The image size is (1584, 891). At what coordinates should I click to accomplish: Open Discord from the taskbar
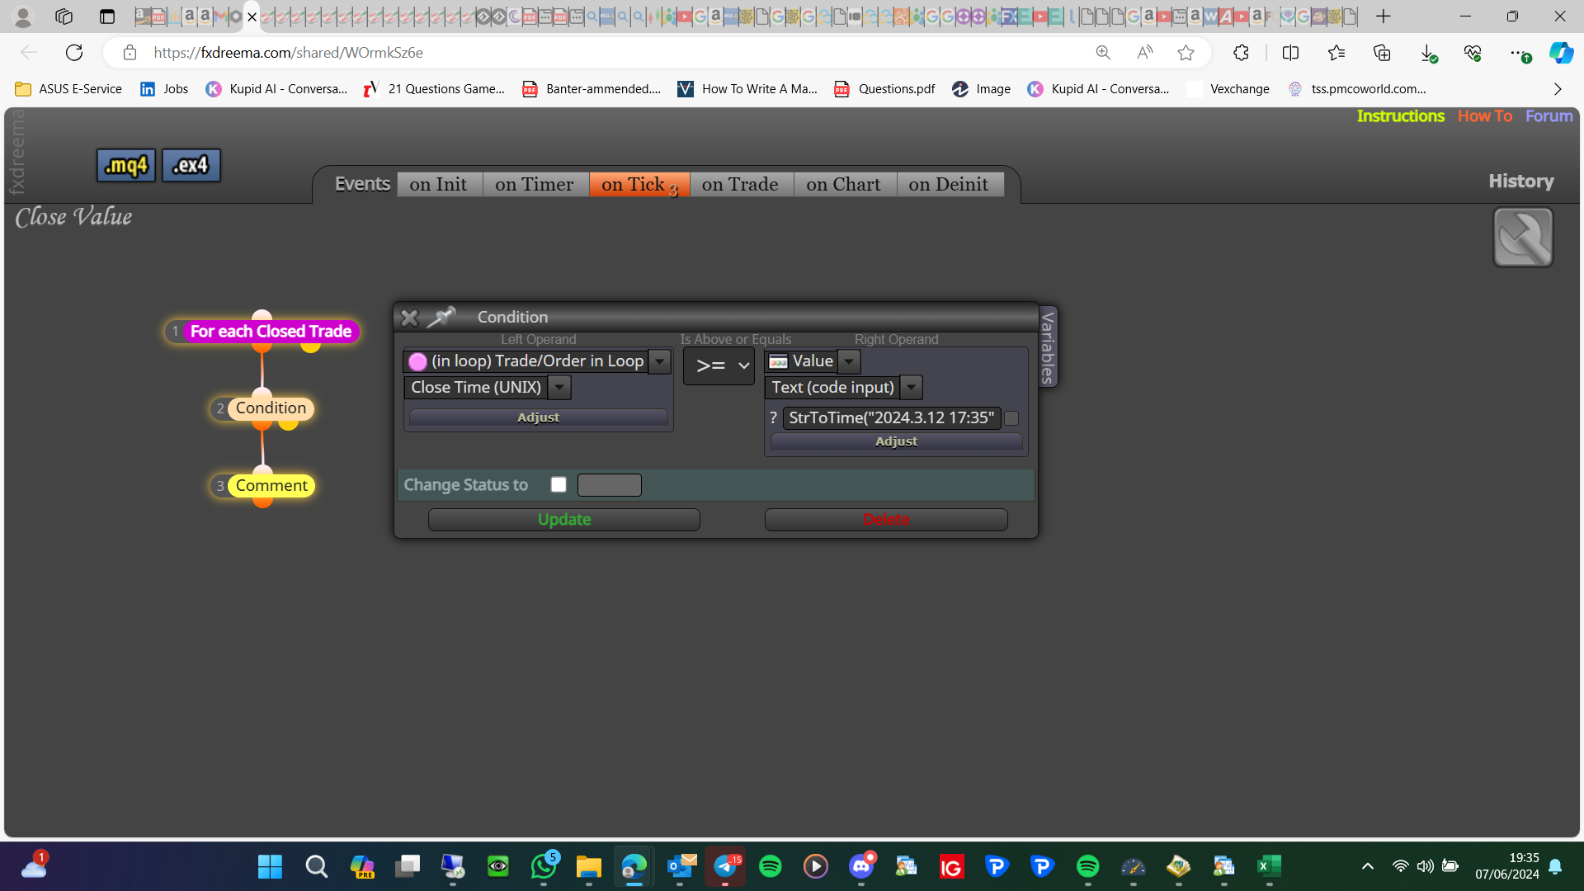click(861, 866)
